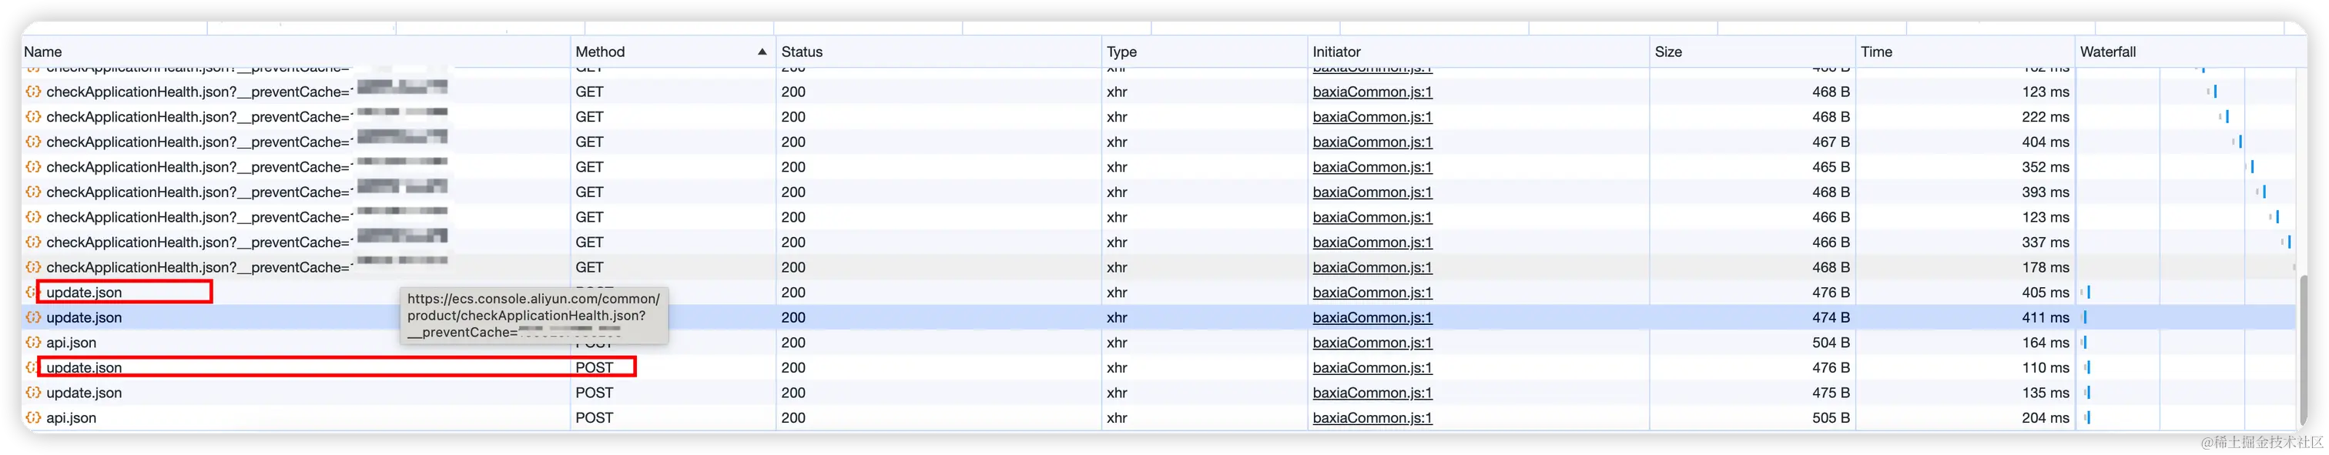Viewport: 2329px width, 455px height.
Task: Click the JSON icon of the last api.json request
Action: click(33, 418)
